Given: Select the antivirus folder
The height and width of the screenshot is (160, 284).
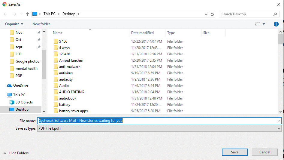Looking at the screenshot, I should (66, 73).
